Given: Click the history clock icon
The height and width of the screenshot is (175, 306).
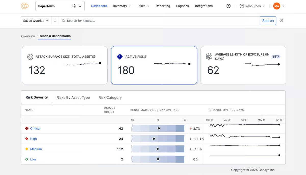Looking at the screenshot, I should click(x=228, y=6).
